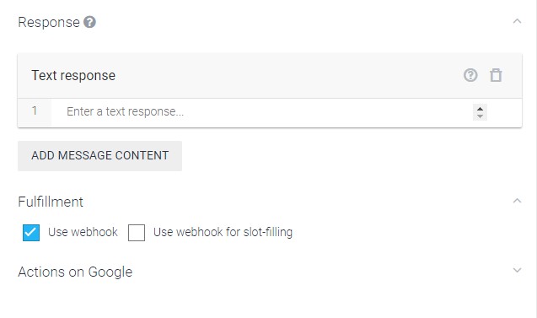Collapse the Response section chevron

point(517,22)
